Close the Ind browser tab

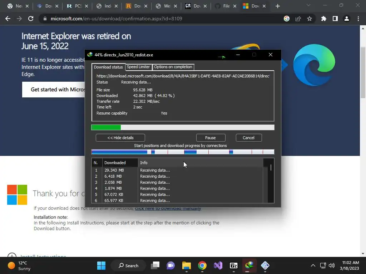[x=116, y=6]
